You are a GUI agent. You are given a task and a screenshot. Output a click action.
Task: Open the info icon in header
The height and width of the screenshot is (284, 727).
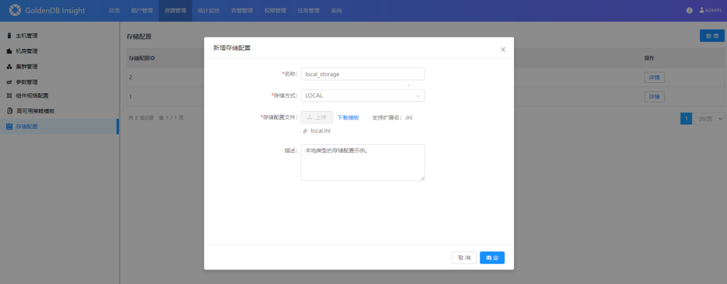coord(690,10)
